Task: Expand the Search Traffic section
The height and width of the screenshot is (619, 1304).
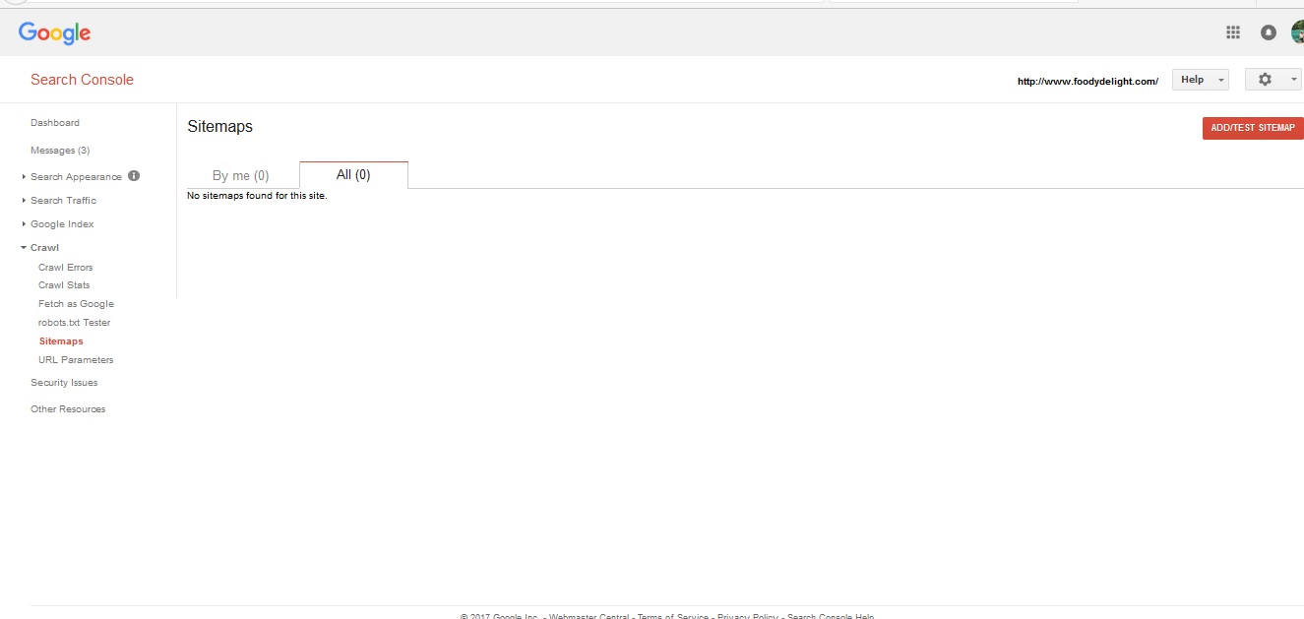Action: [63, 201]
